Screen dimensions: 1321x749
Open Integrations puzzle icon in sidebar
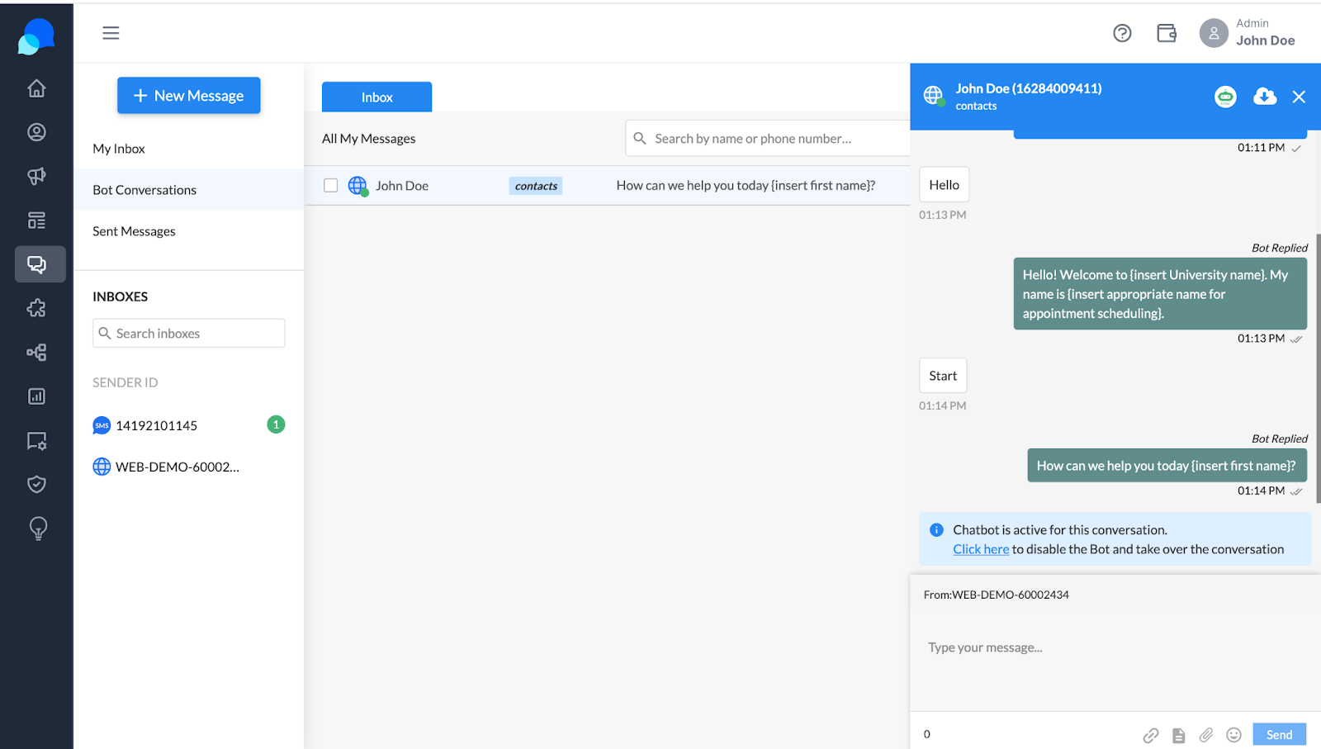click(x=36, y=308)
